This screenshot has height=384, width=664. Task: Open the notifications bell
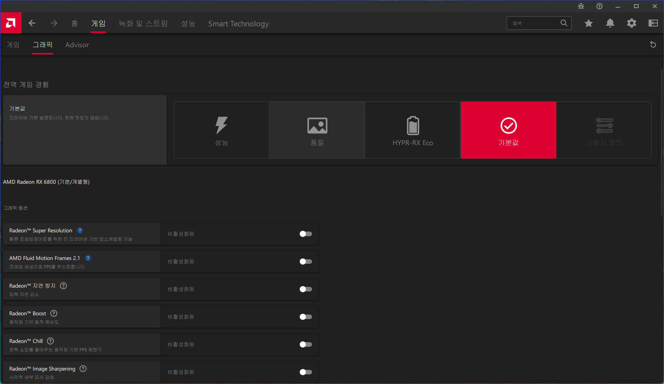(x=610, y=23)
